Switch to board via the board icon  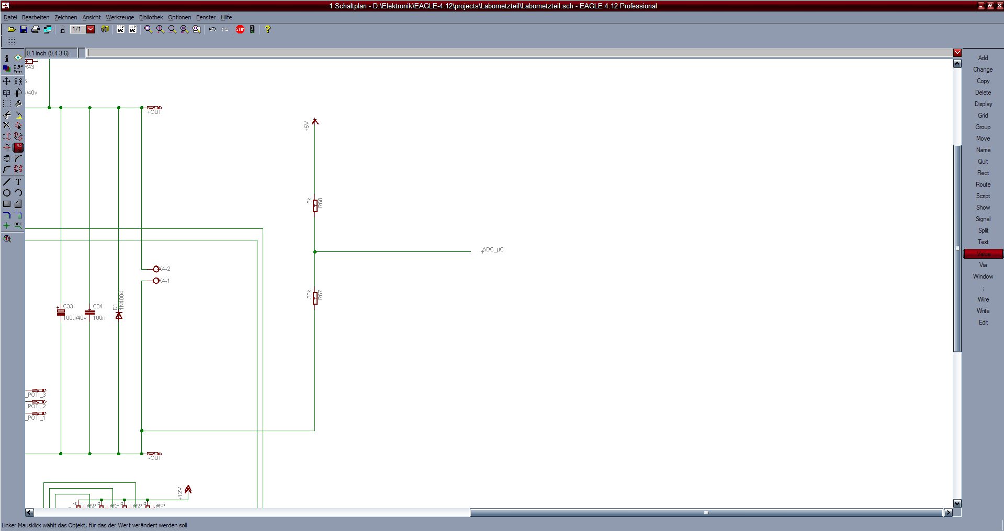click(62, 29)
